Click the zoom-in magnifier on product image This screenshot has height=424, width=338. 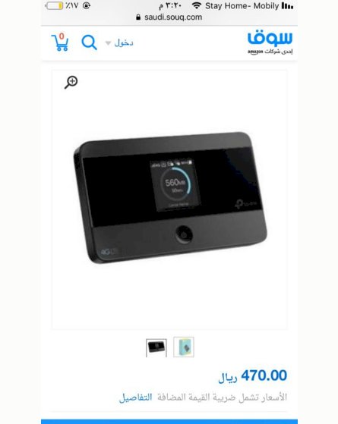coord(71,83)
